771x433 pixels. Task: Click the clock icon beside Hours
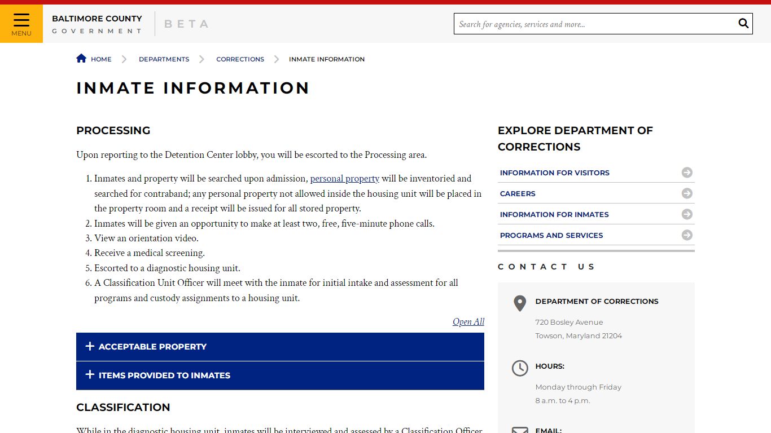[x=520, y=368]
